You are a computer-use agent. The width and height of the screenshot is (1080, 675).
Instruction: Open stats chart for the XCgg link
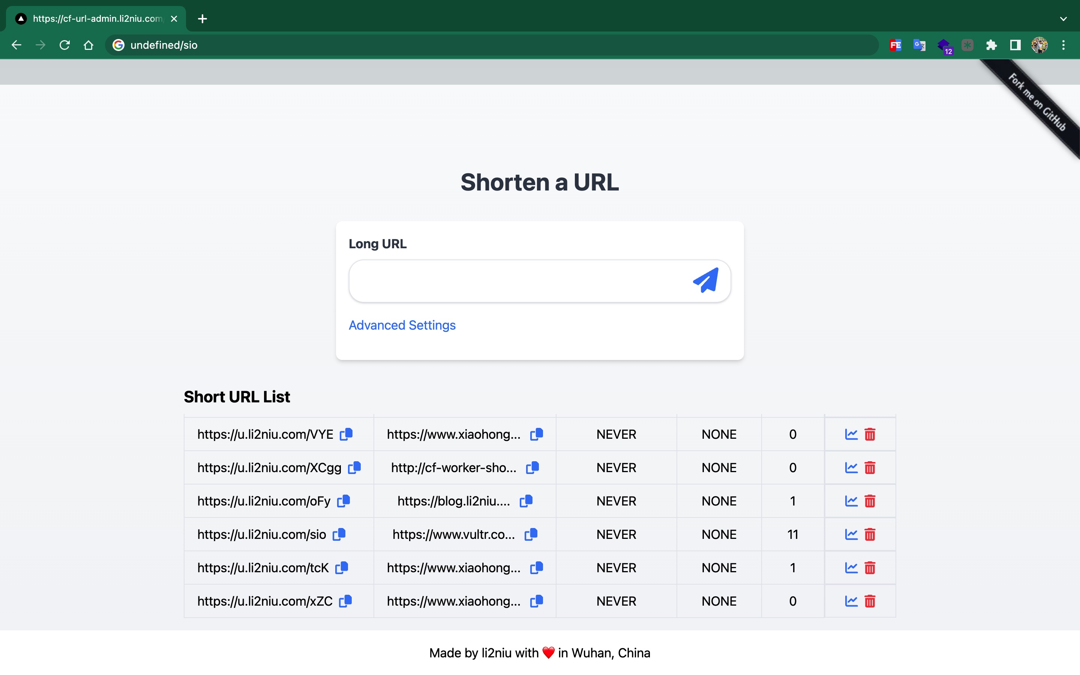pyautogui.click(x=851, y=467)
